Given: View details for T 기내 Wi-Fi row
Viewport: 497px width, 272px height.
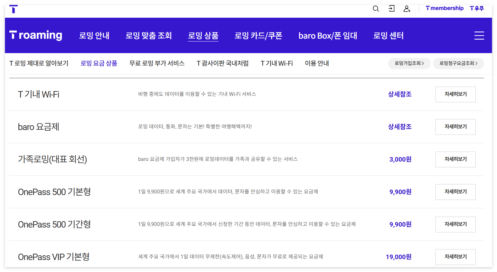Looking at the screenshot, I should pos(455,94).
